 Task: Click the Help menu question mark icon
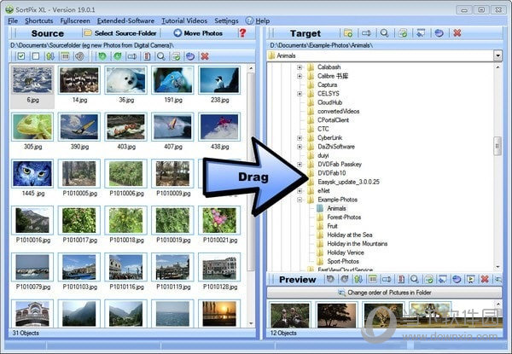(249, 20)
